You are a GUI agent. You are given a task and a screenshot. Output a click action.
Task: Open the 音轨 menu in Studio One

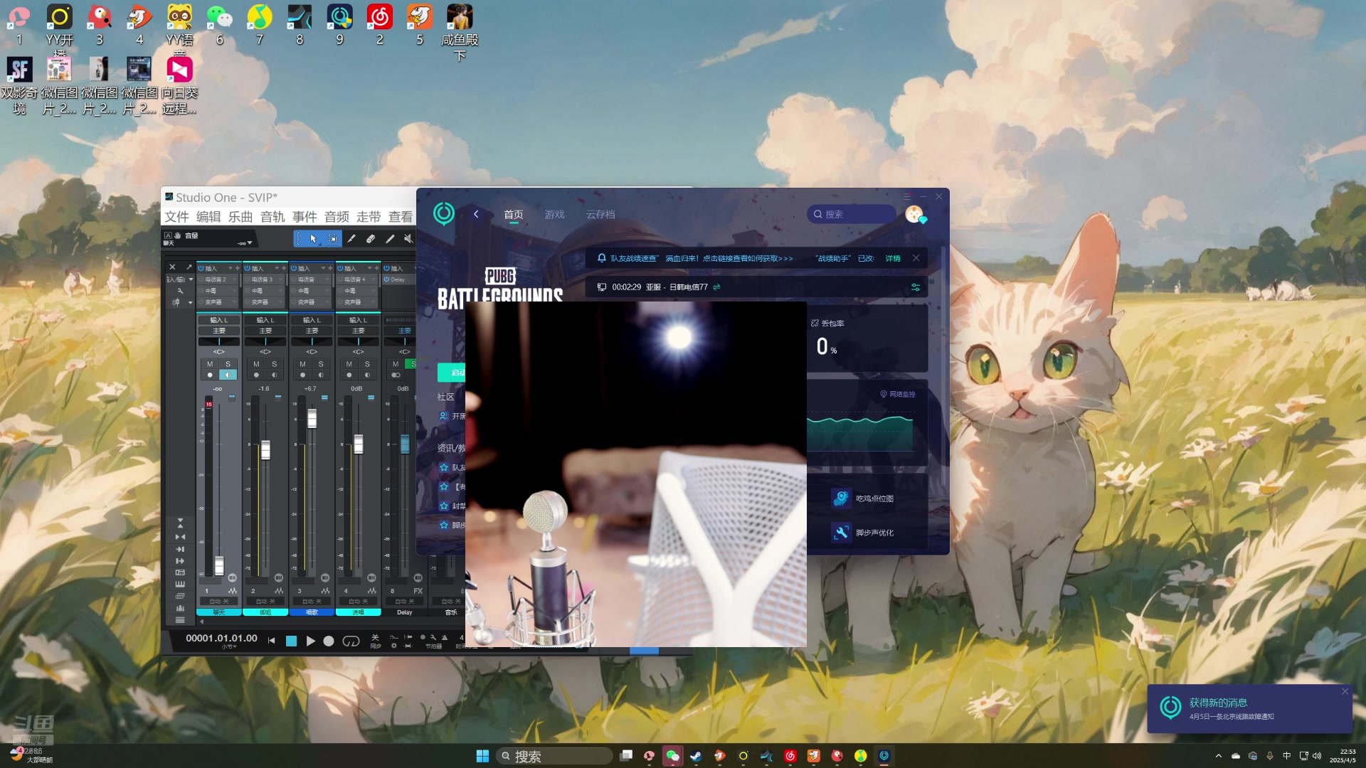(272, 217)
